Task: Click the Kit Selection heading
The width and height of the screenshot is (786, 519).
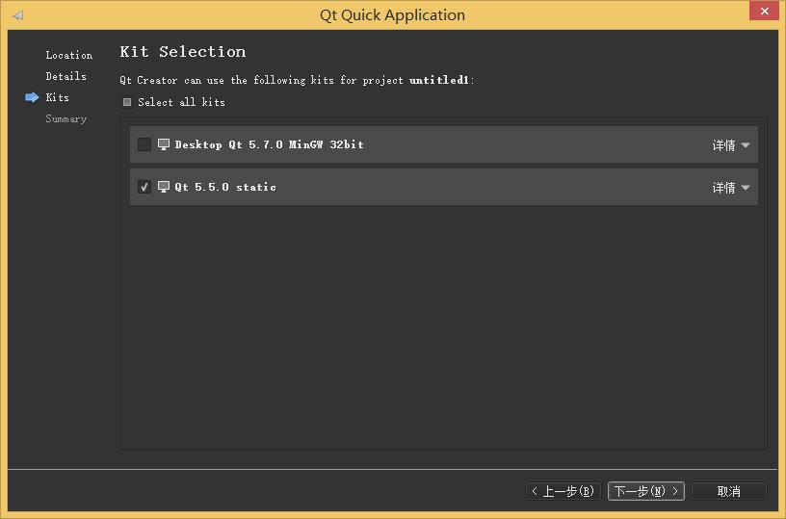Action: [182, 52]
